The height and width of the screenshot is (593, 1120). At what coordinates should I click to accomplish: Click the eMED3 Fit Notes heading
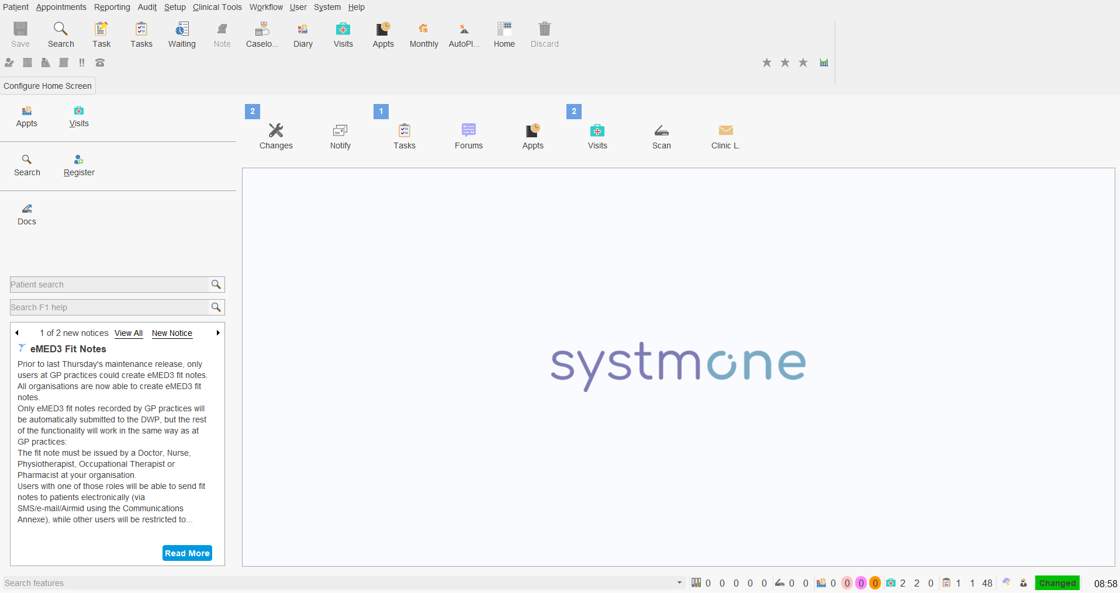(68, 349)
